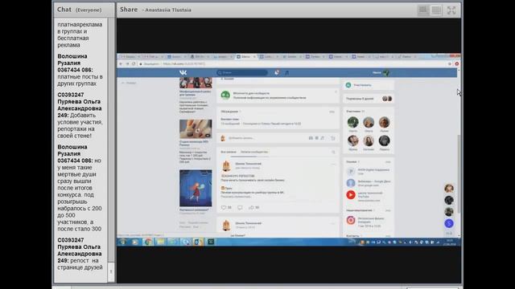Open the community apps info banner text
The width and height of the screenshot is (515, 289).
point(270,96)
